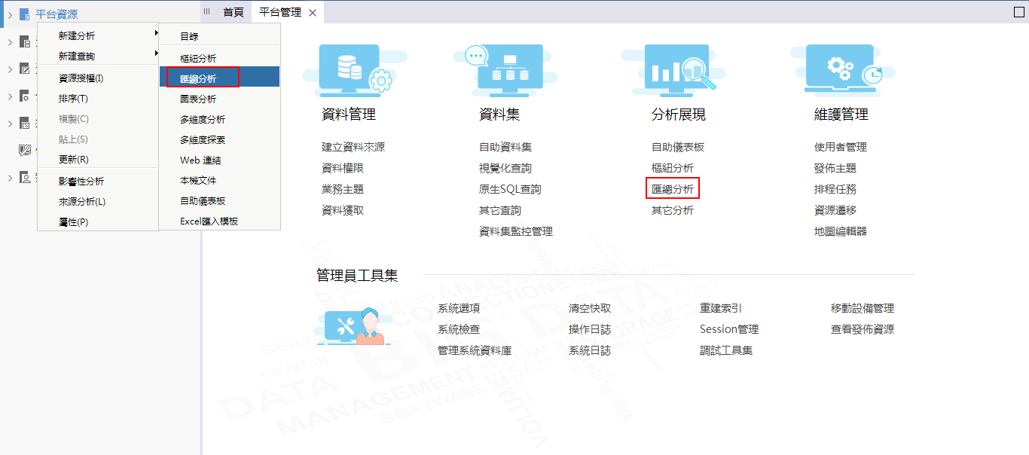The height and width of the screenshot is (455, 1029).
Task: Switch to the 首頁 tab
Action: (x=234, y=12)
